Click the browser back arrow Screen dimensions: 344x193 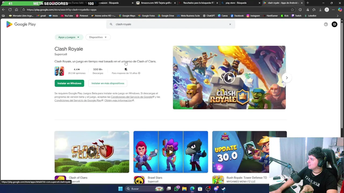coord(3,10)
